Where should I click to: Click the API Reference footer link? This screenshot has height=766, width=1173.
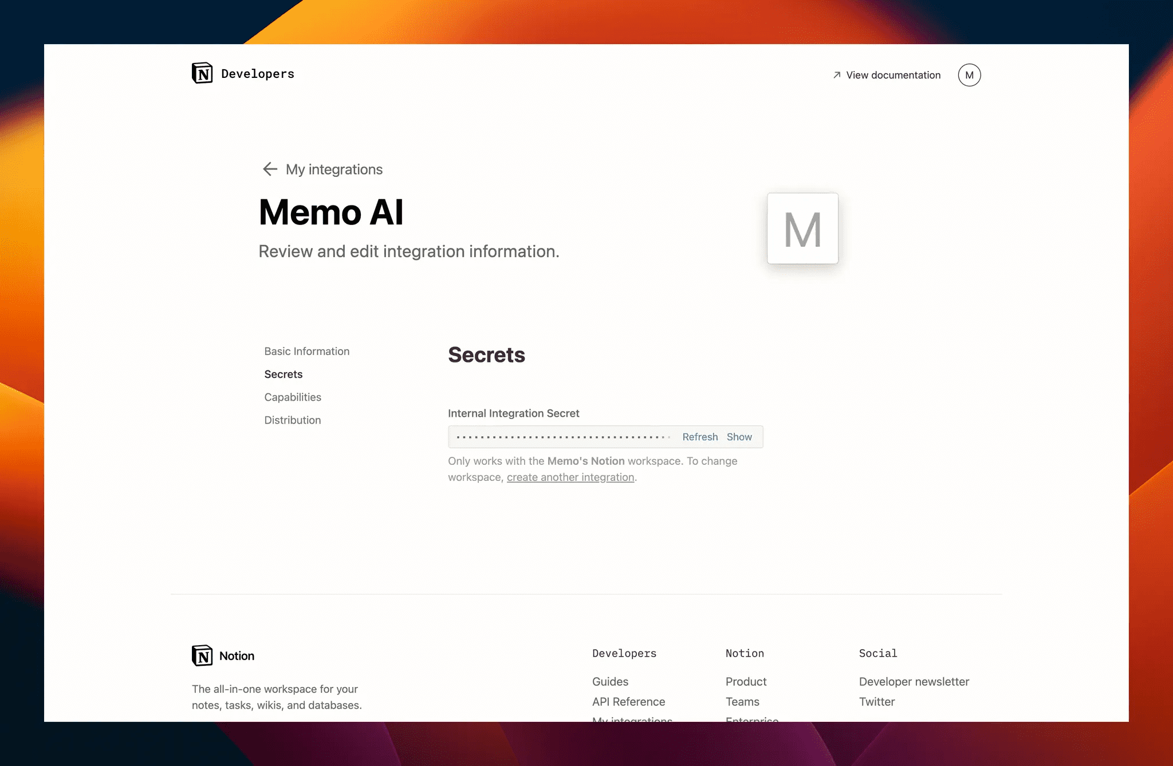[630, 701]
